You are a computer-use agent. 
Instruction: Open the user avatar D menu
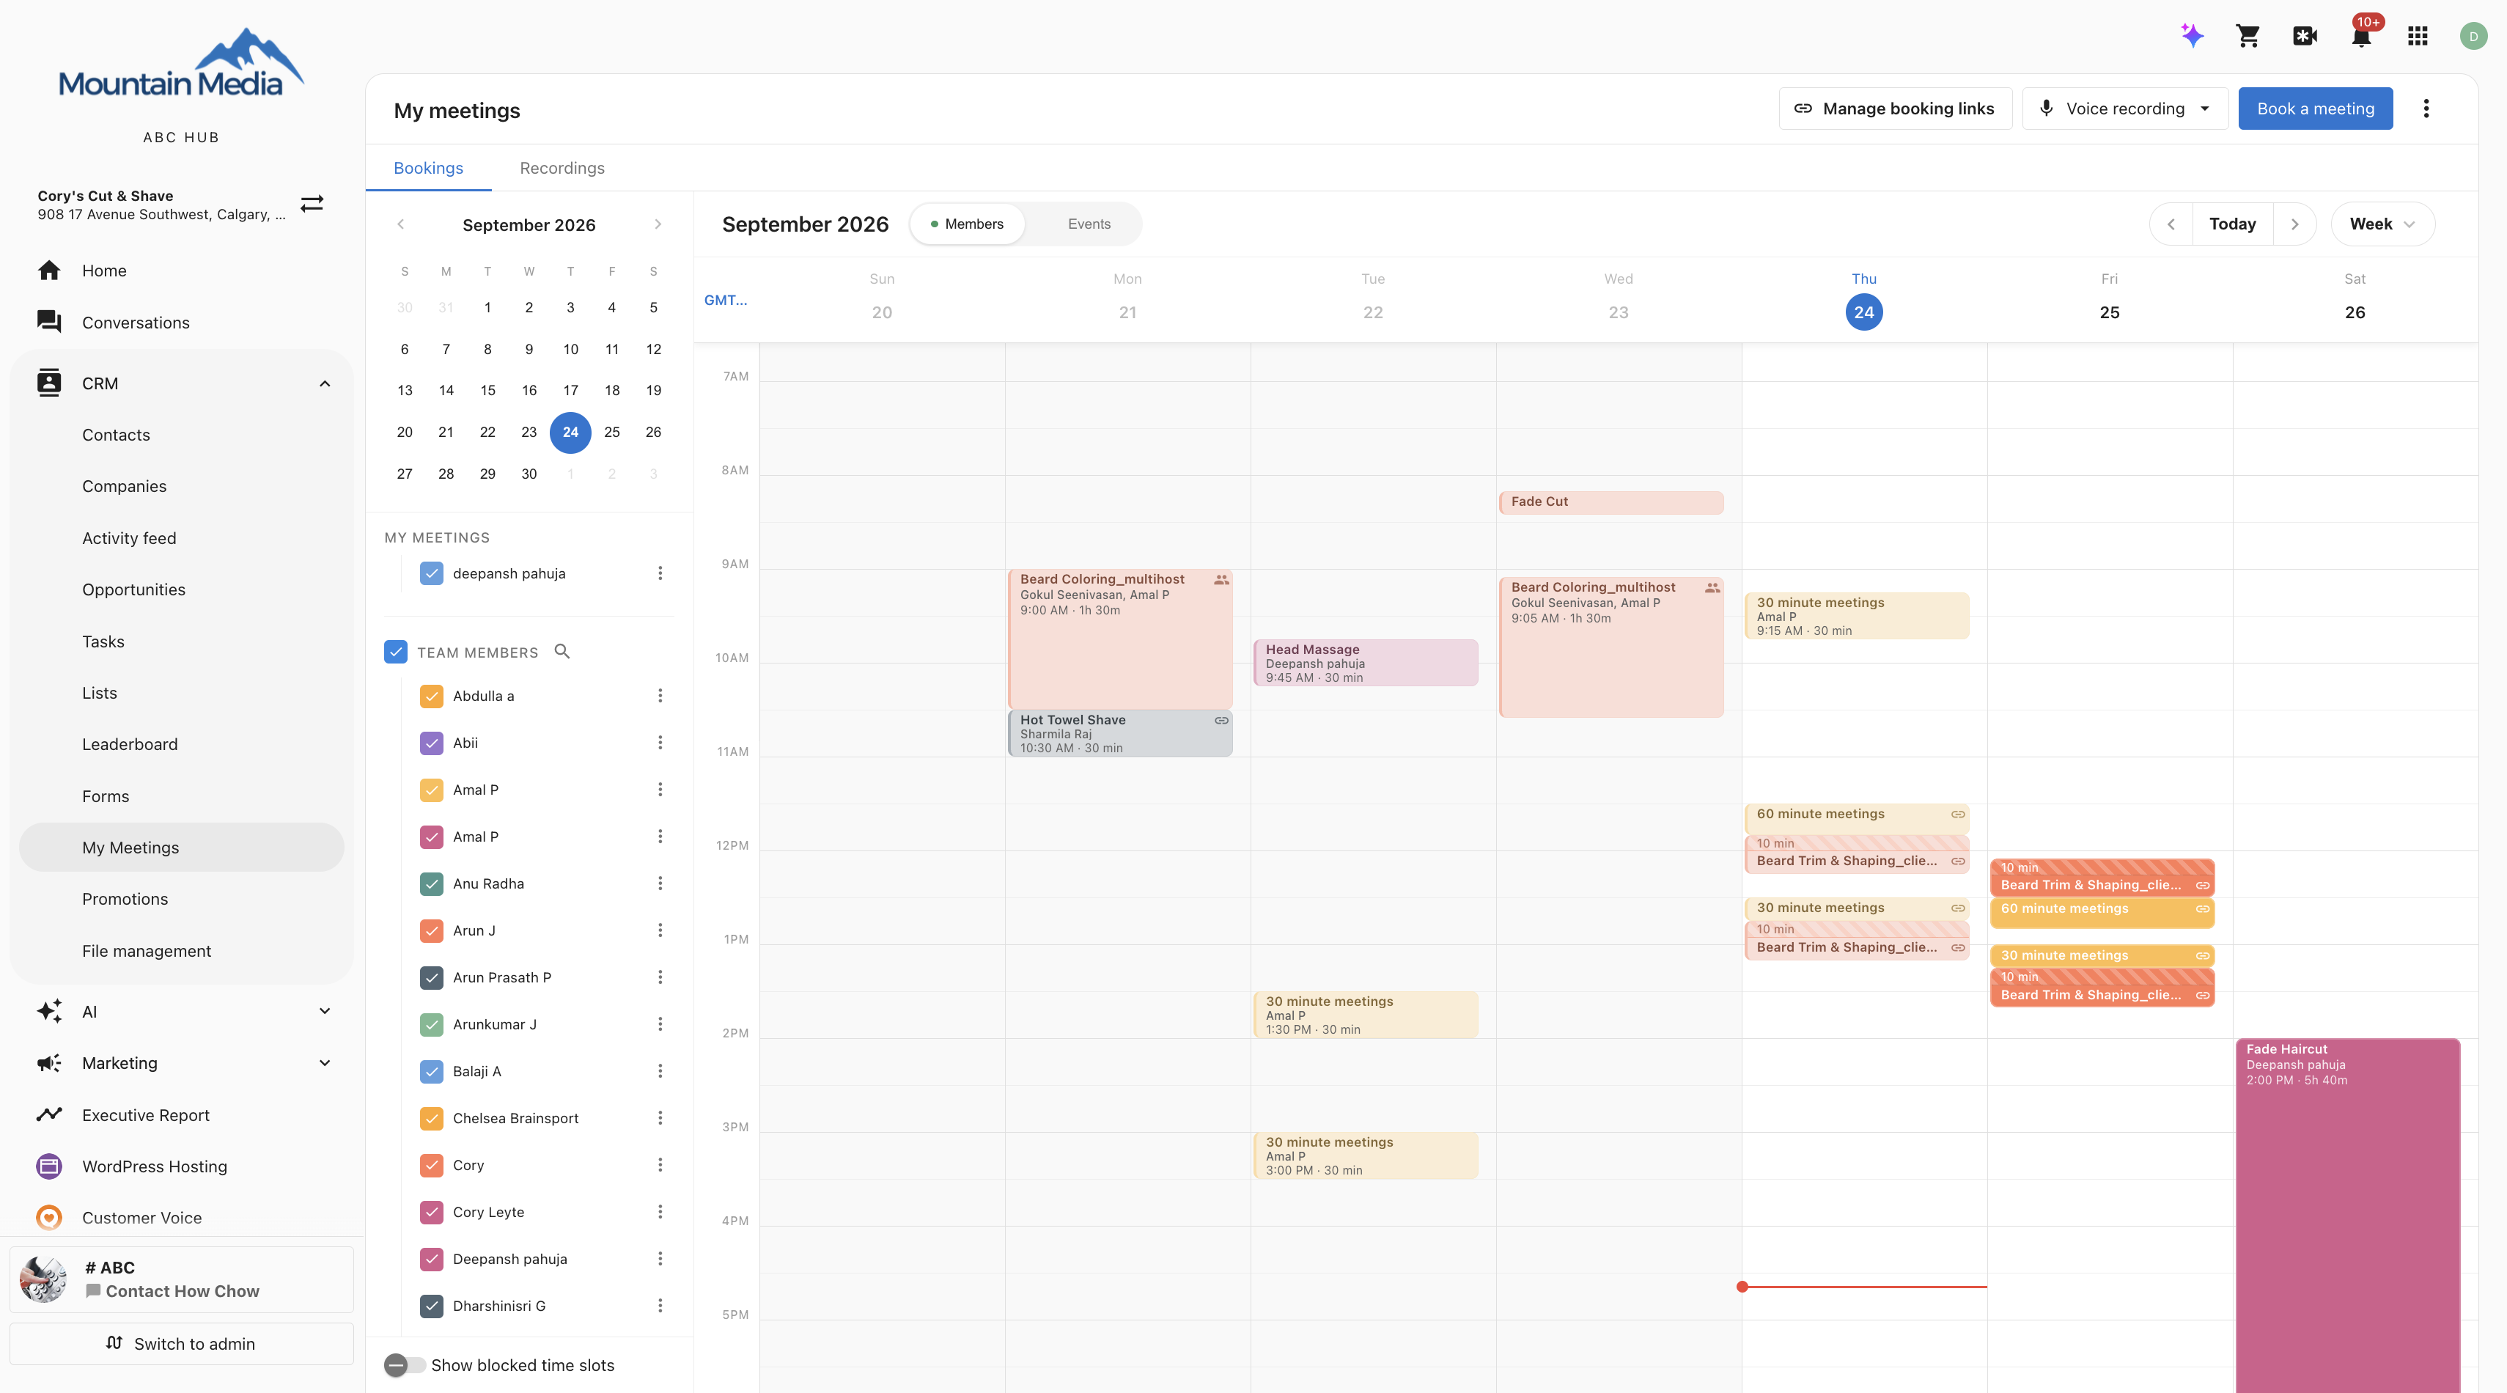tap(2473, 36)
